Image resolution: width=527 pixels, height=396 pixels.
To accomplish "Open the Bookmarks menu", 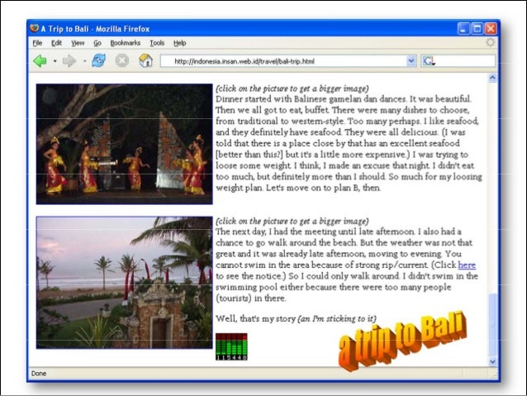I will [x=125, y=42].
